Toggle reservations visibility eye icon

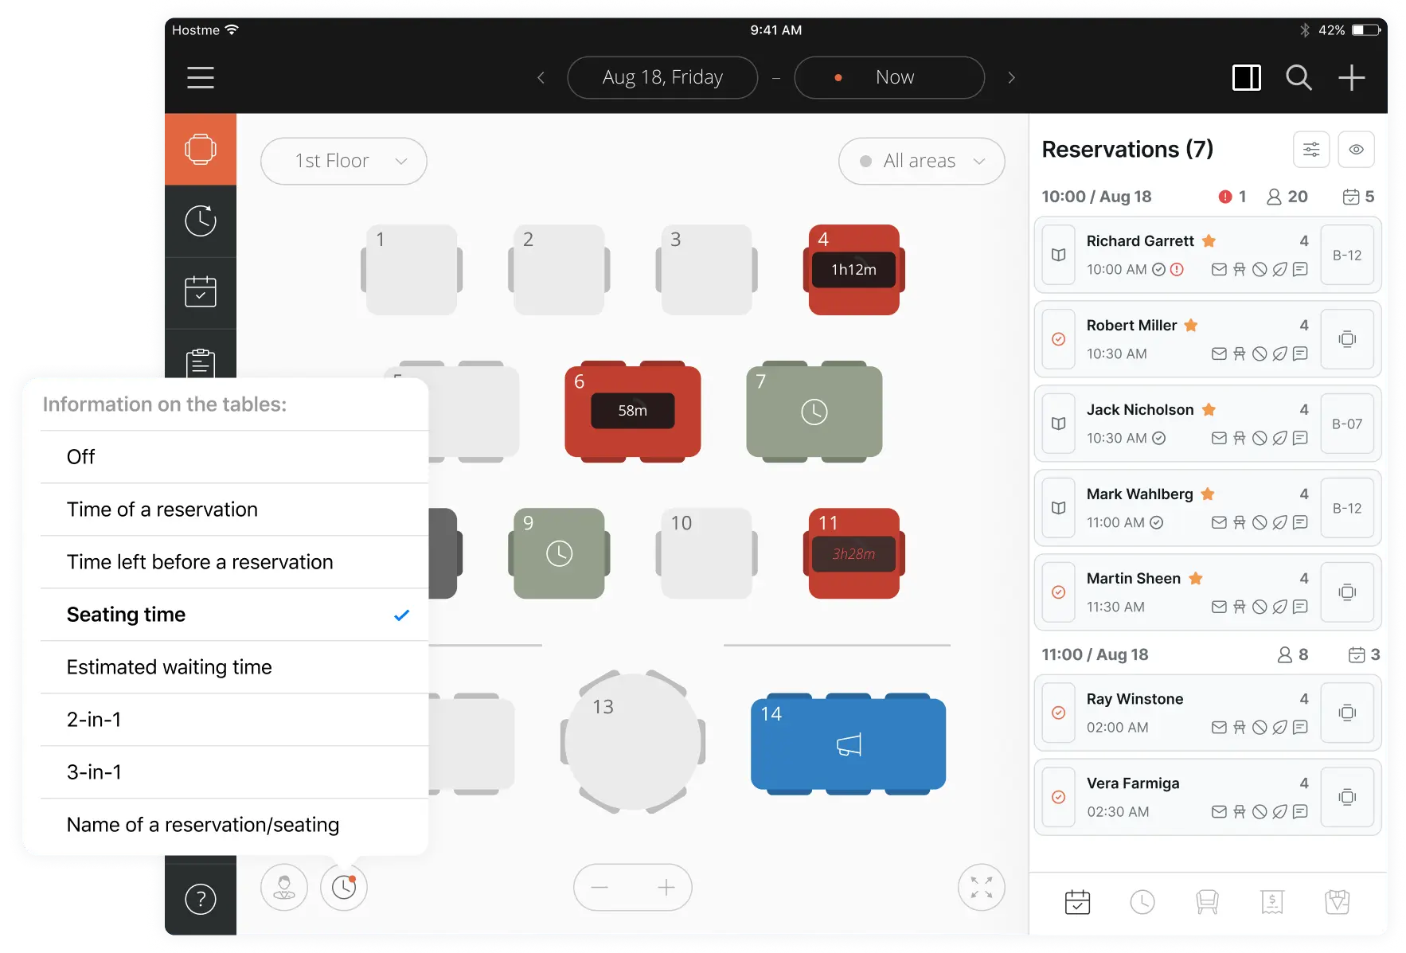point(1357,149)
